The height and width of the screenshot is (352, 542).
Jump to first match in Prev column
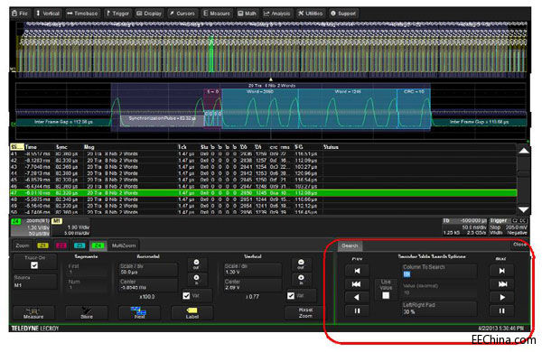click(x=357, y=271)
